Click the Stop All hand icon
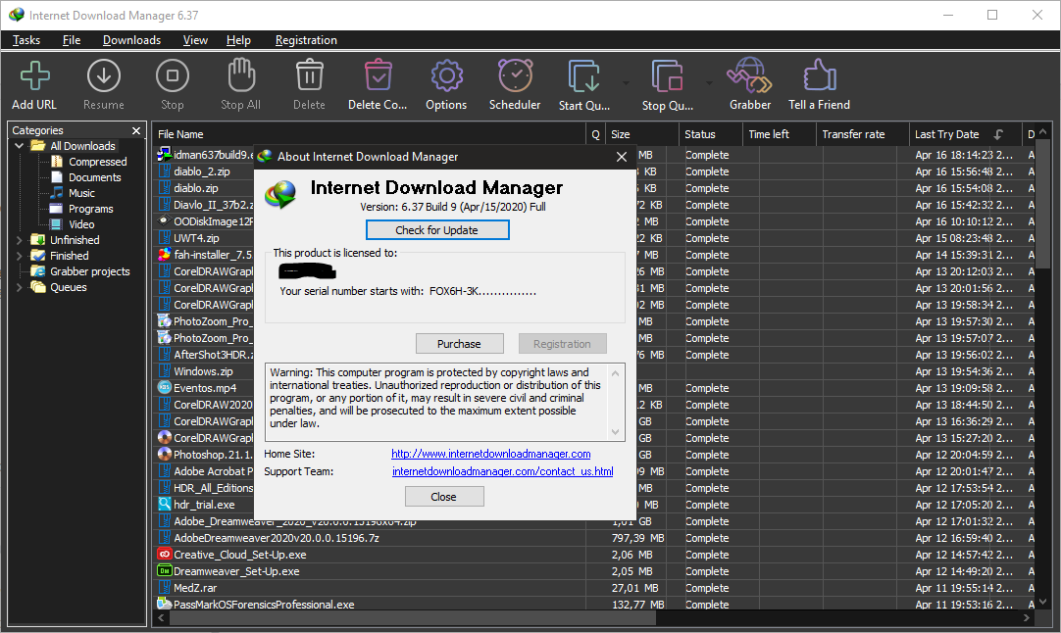Viewport: 1061px width, 633px height. (x=241, y=75)
